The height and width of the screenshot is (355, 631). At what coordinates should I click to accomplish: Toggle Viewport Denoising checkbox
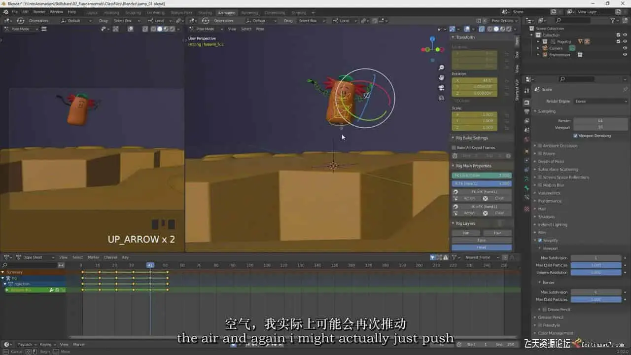coord(575,136)
